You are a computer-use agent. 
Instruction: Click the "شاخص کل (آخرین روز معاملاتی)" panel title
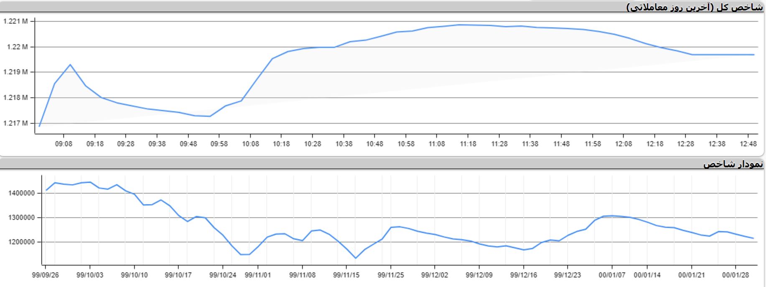tap(695, 7)
